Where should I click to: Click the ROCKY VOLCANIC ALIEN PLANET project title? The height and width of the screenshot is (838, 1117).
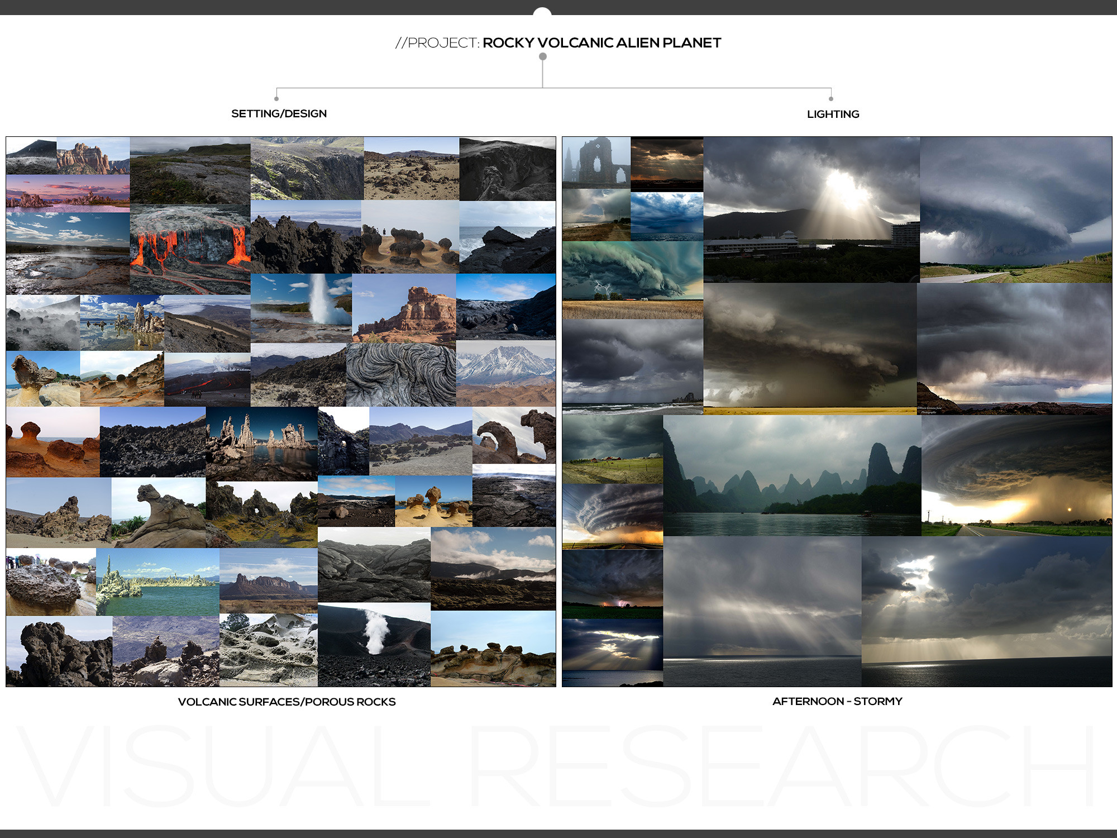point(602,43)
